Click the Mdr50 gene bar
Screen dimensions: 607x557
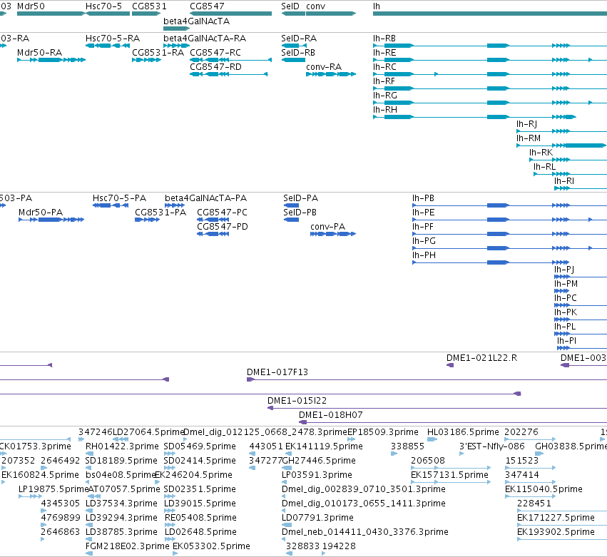(x=51, y=14)
